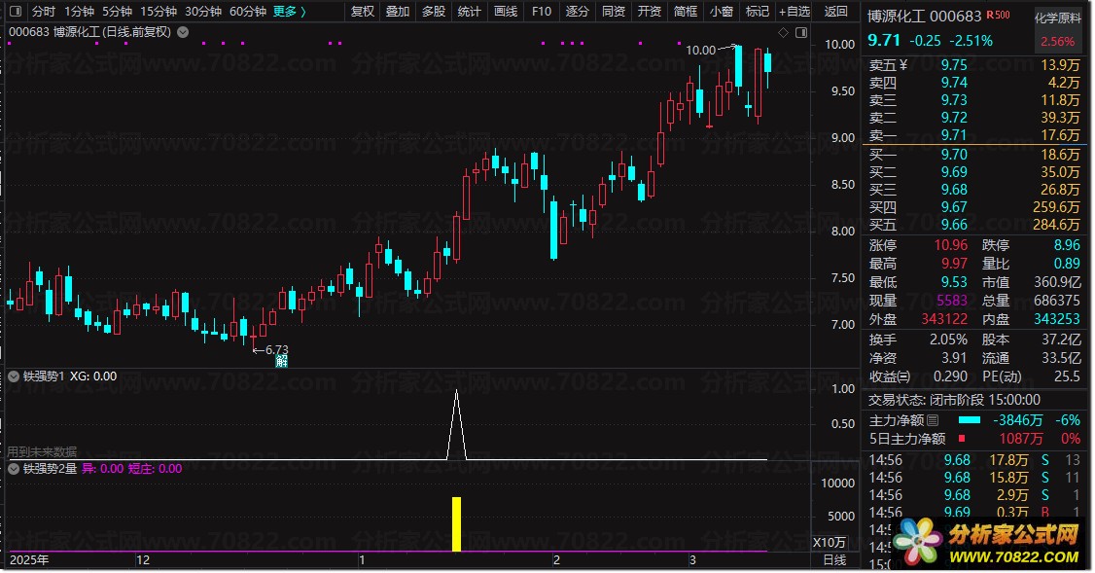
Task: Click the 铁强势1 indicator name
Action: coord(44,376)
